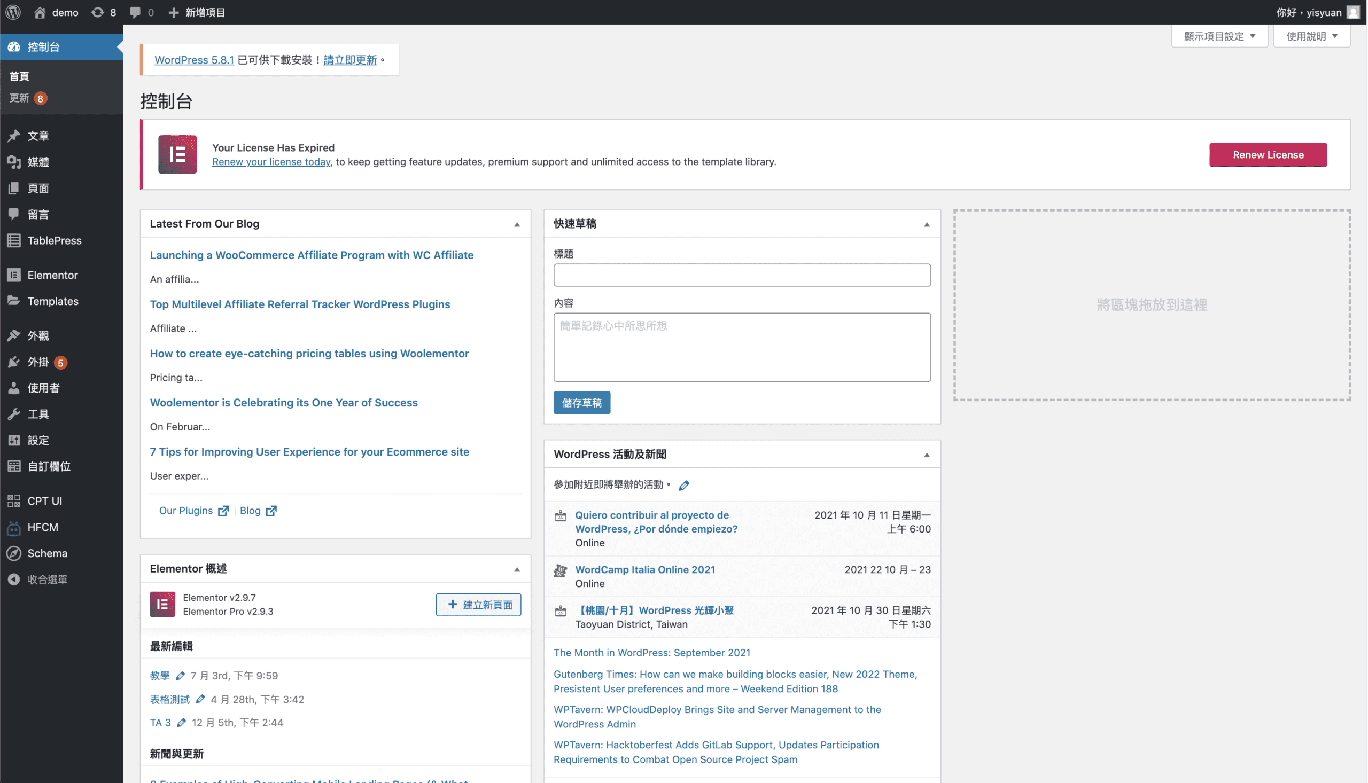Click the 請立即更新 update link
The height and width of the screenshot is (783, 1368).
point(349,60)
